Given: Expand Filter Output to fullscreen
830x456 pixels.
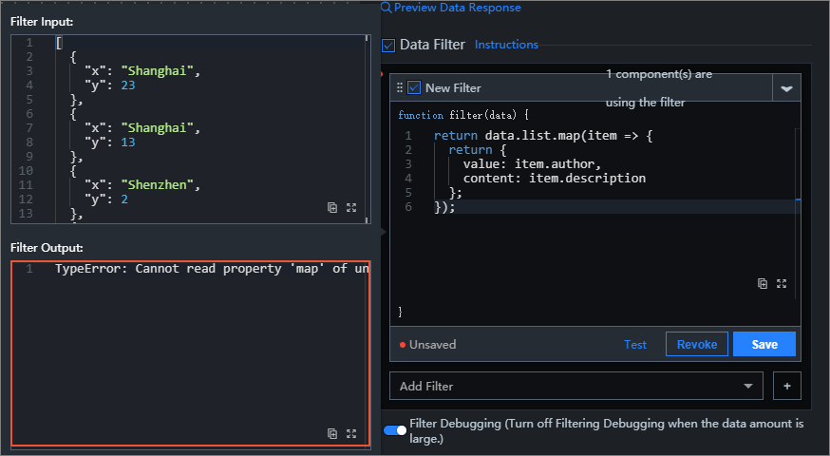Looking at the screenshot, I should point(351,433).
